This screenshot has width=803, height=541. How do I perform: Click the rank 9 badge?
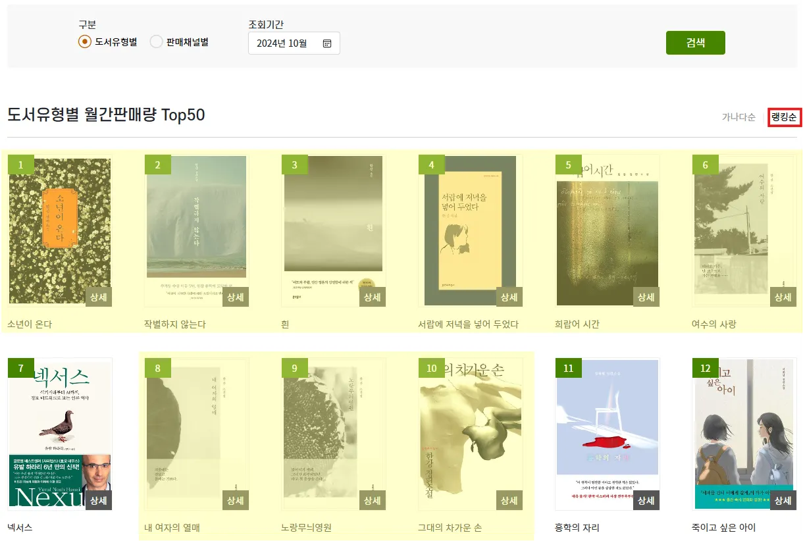tap(295, 368)
